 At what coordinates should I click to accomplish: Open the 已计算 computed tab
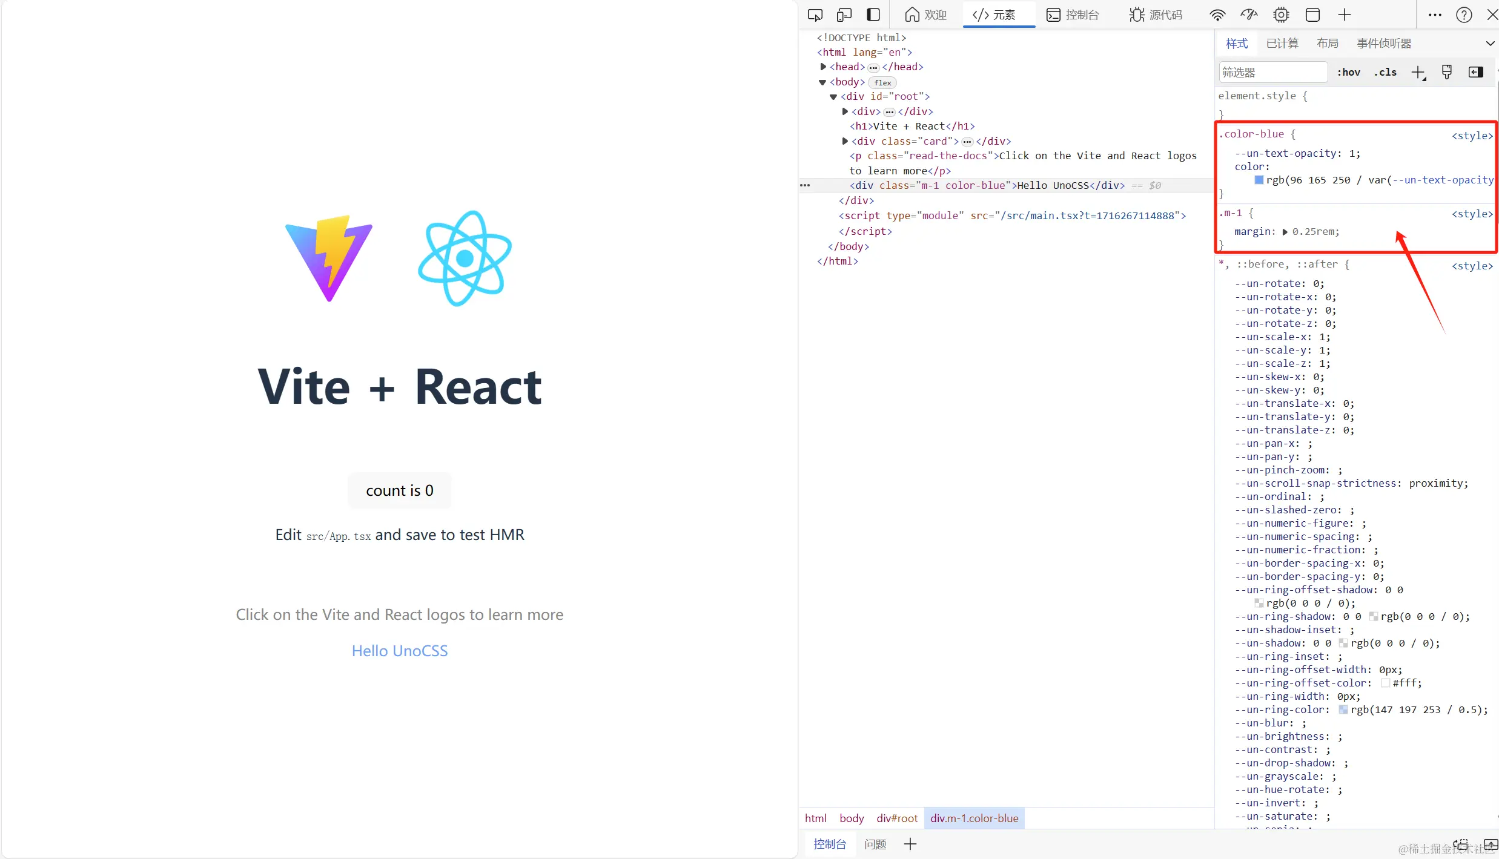coord(1282,44)
